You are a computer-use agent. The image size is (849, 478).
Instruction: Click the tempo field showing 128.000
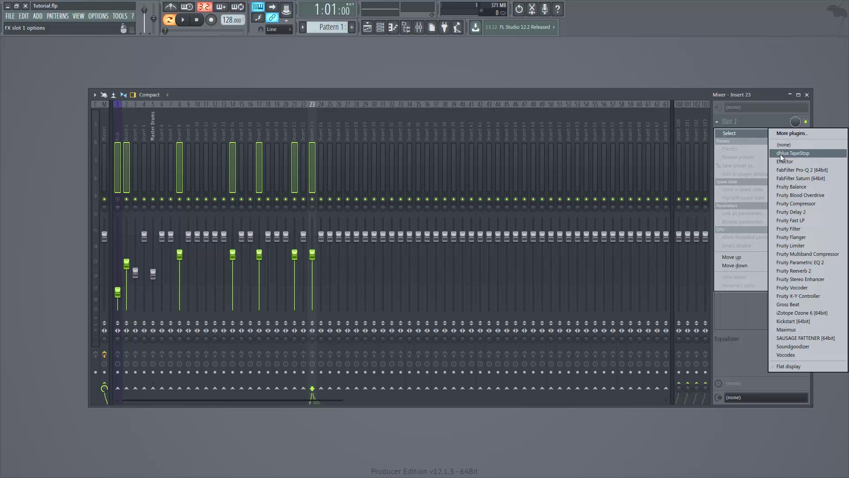coord(232,20)
